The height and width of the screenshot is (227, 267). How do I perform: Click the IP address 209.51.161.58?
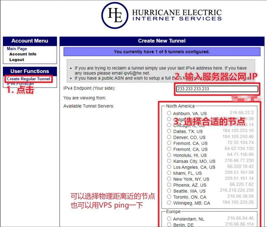point(239,172)
